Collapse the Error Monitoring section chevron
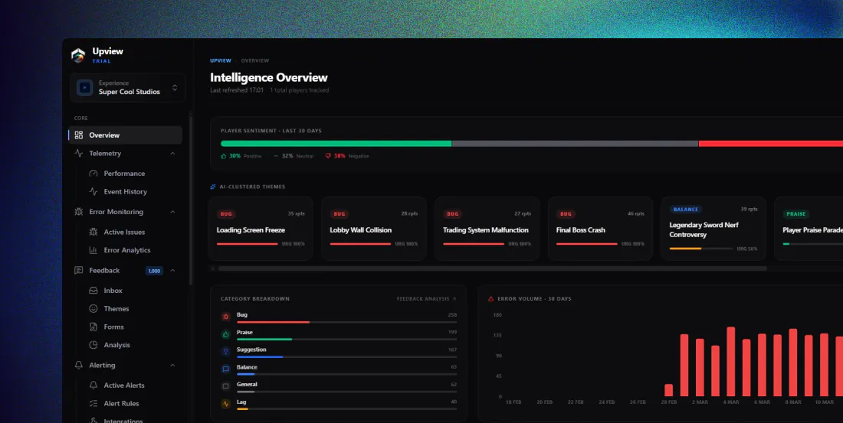This screenshot has width=843, height=423. [172, 212]
